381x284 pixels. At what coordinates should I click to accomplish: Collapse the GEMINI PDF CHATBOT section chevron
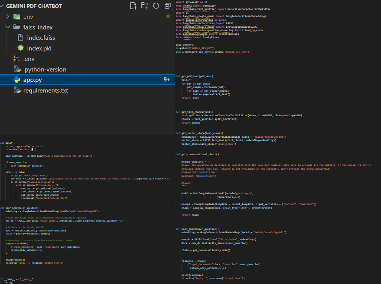pos(2,6)
